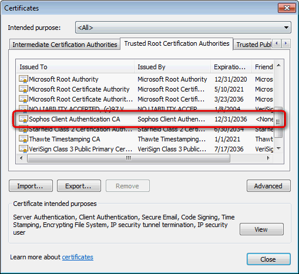The width and height of the screenshot is (299, 274).
Task: Close the window with the X button
Action: 287,8
